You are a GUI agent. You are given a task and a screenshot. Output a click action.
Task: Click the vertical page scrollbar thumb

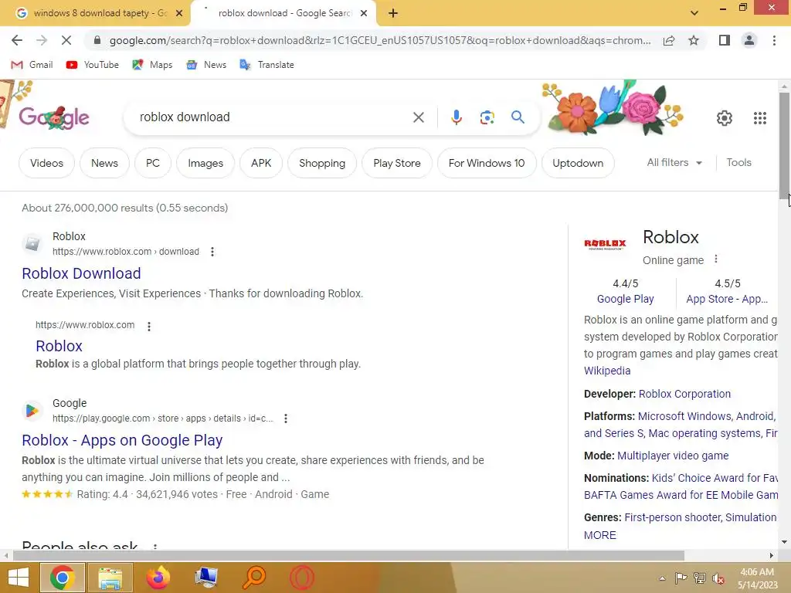(785, 146)
